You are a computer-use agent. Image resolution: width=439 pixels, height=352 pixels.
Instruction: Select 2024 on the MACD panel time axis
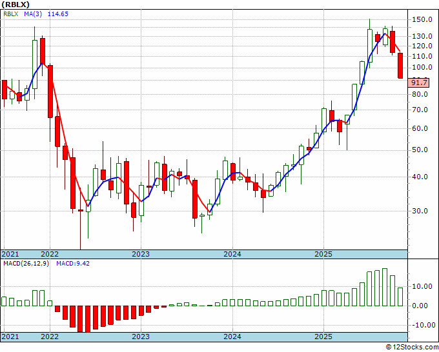(x=232, y=337)
